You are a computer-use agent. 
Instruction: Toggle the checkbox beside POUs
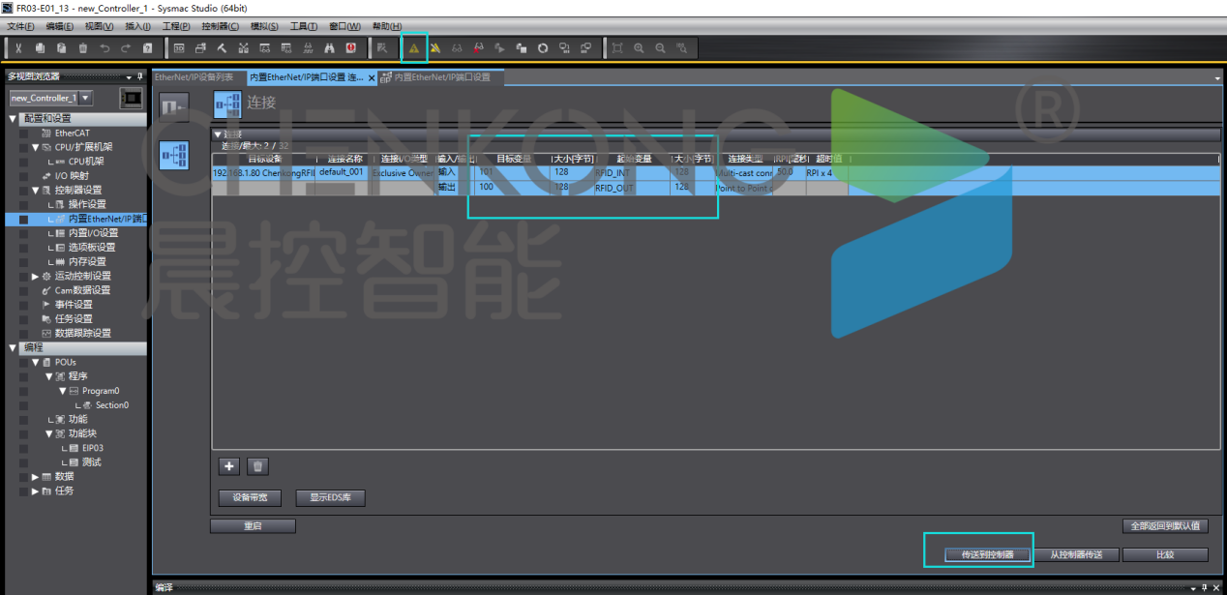24,362
